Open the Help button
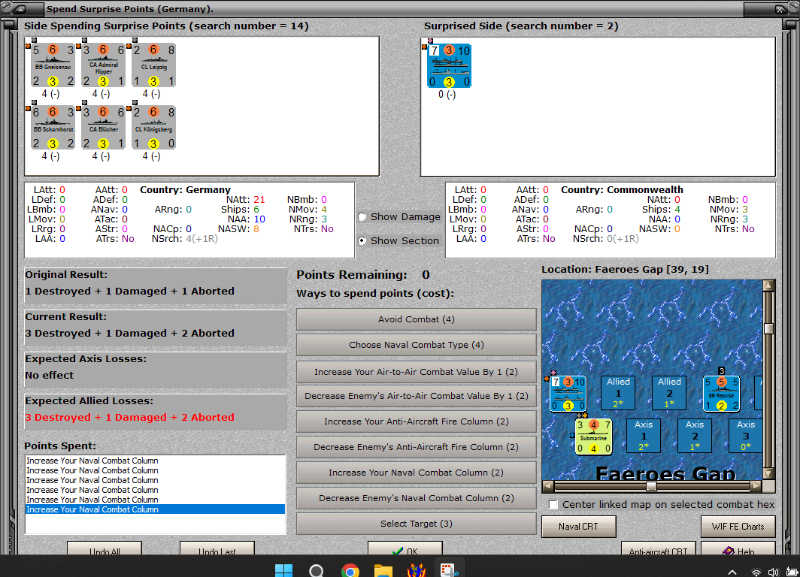The image size is (800, 577). [x=738, y=548]
